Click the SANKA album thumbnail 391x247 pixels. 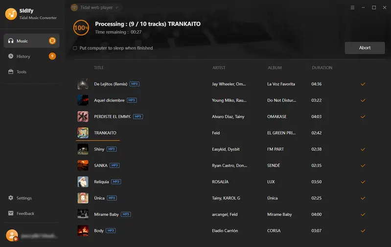coord(83,165)
